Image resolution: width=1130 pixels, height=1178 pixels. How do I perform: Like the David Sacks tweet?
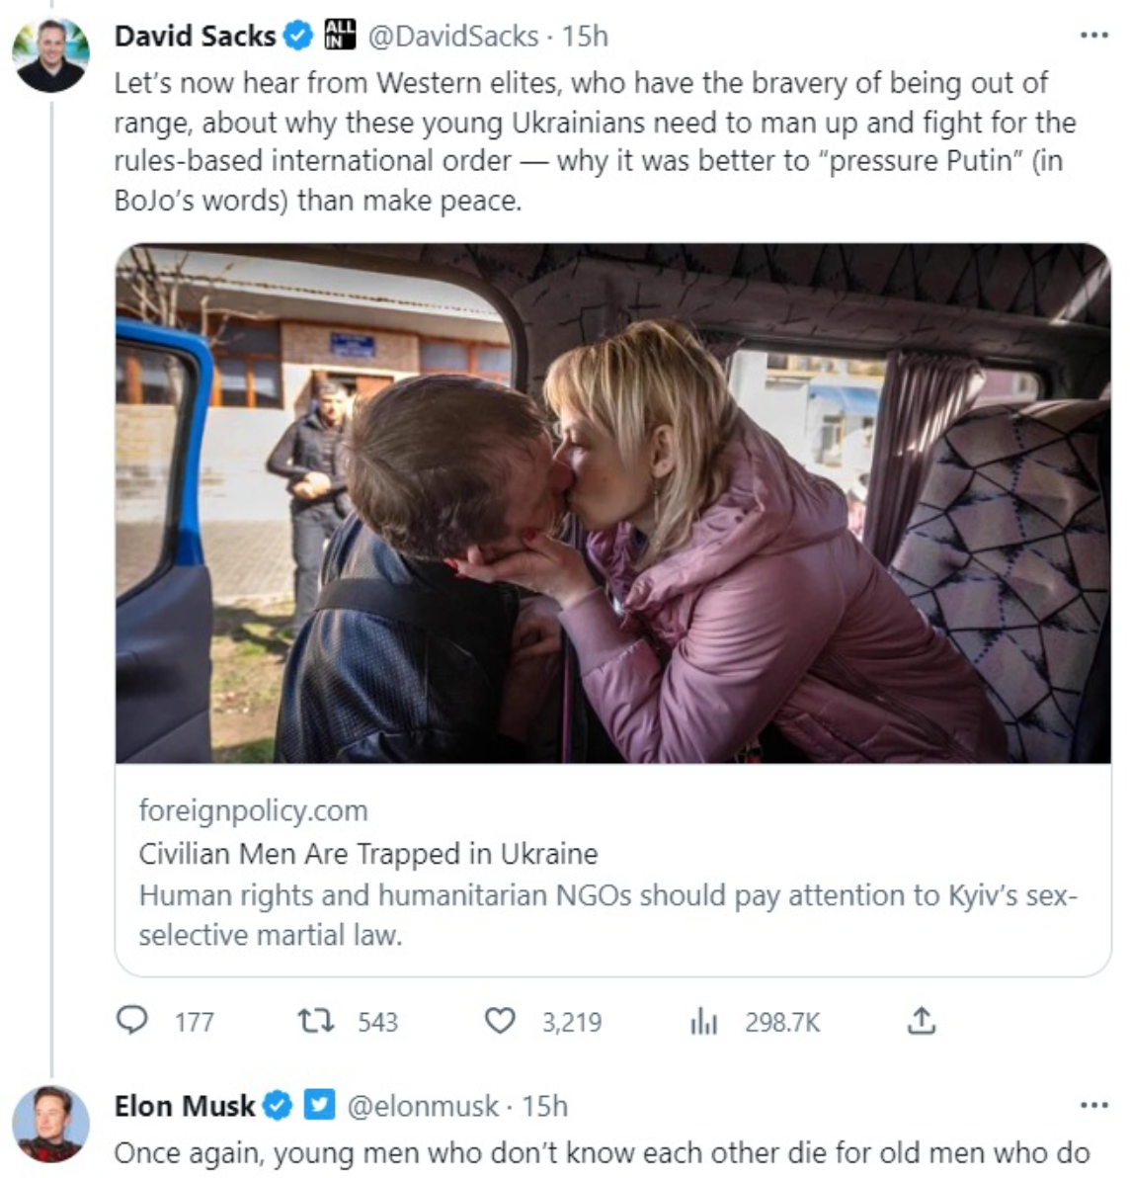(500, 1020)
